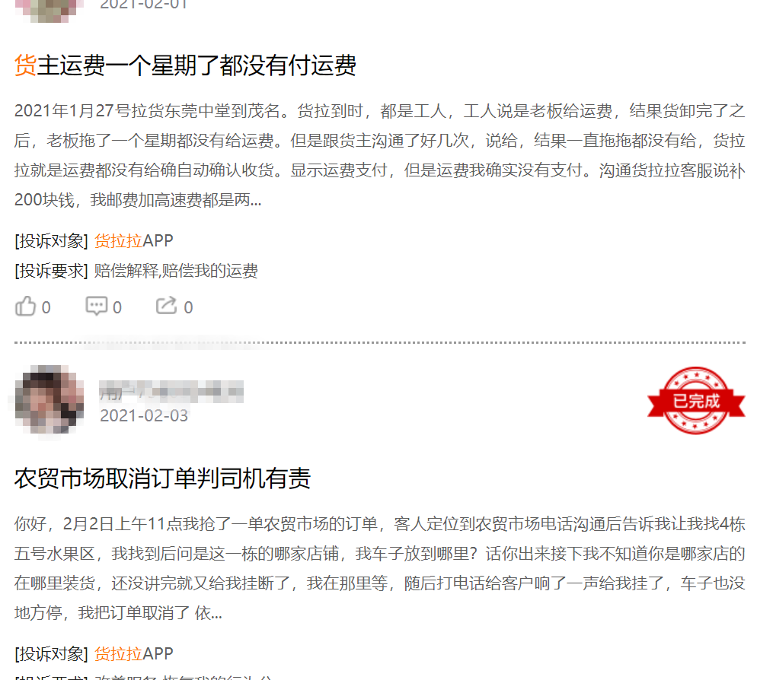This screenshot has width=757, height=680.
Task: Share the unpaid freight complaint
Action: coord(166,306)
